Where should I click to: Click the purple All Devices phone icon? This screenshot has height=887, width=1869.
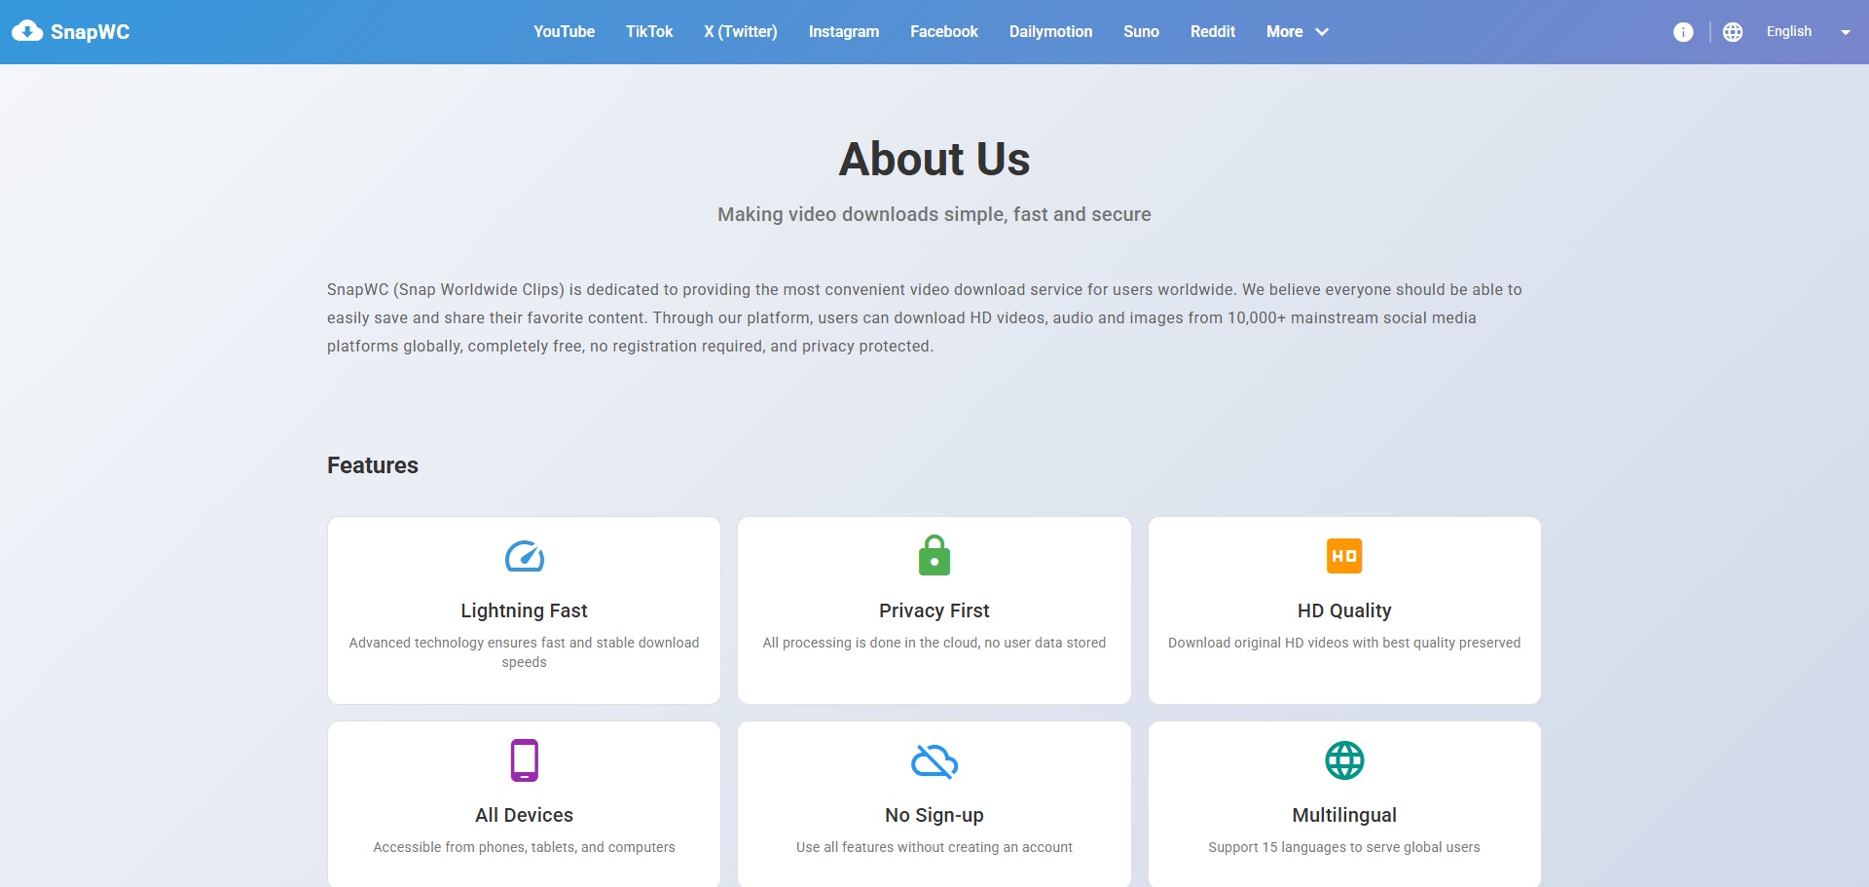click(x=525, y=760)
